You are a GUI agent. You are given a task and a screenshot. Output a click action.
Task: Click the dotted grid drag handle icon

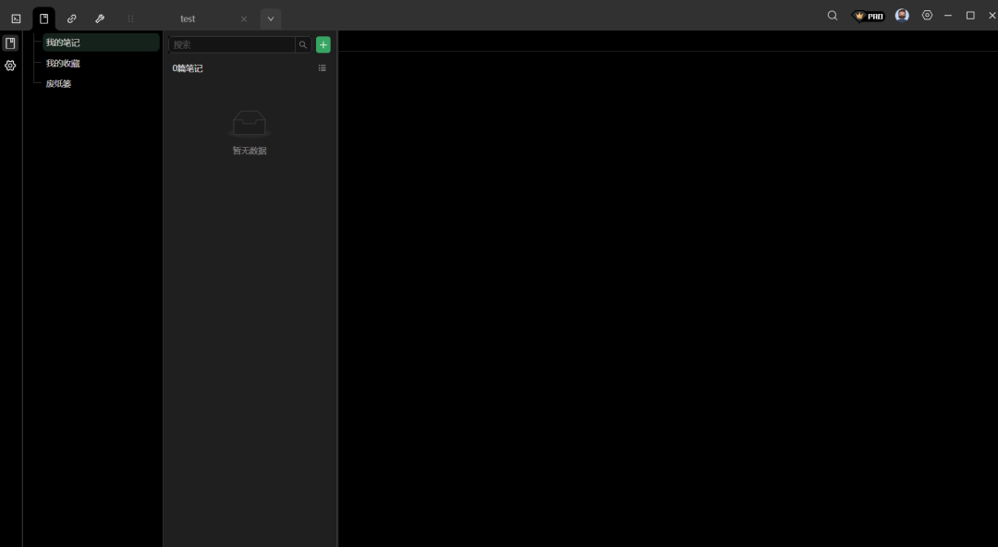coord(130,19)
